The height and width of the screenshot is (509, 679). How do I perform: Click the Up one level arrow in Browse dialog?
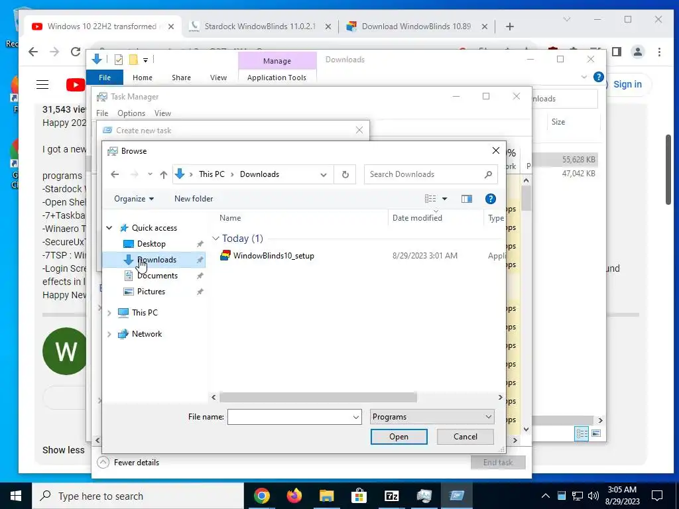(163, 174)
